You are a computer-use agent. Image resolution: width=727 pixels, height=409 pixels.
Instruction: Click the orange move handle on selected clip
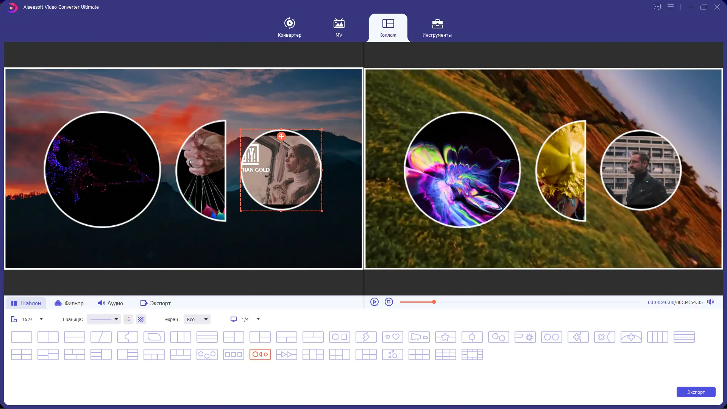pyautogui.click(x=281, y=136)
